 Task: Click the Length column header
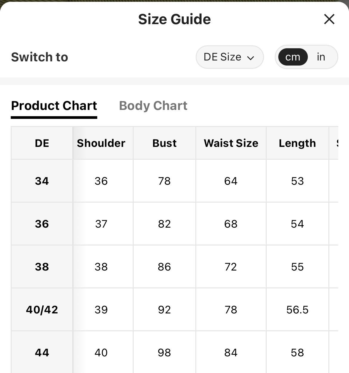pos(297,143)
